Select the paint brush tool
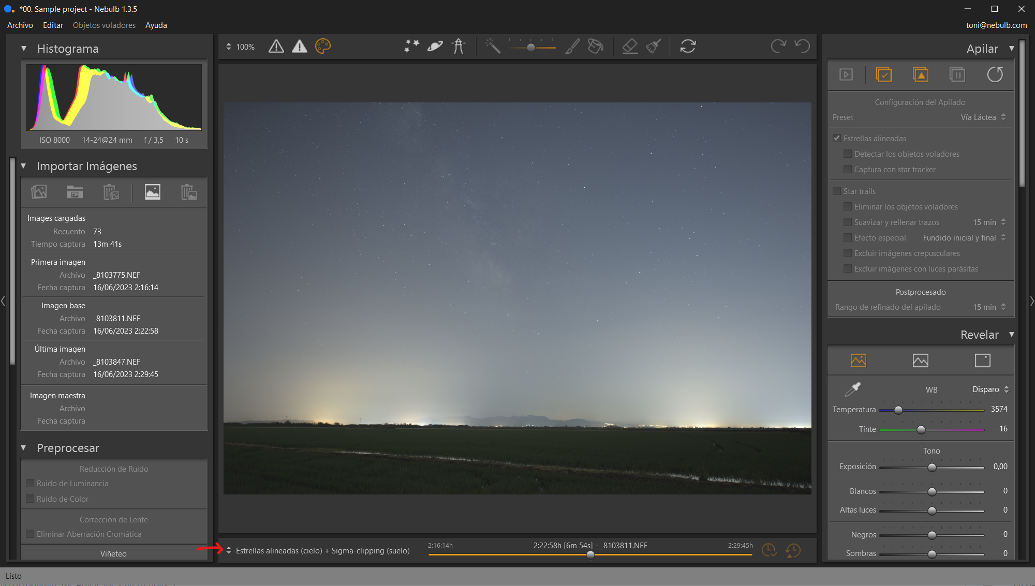This screenshot has width=1035, height=586. click(572, 47)
